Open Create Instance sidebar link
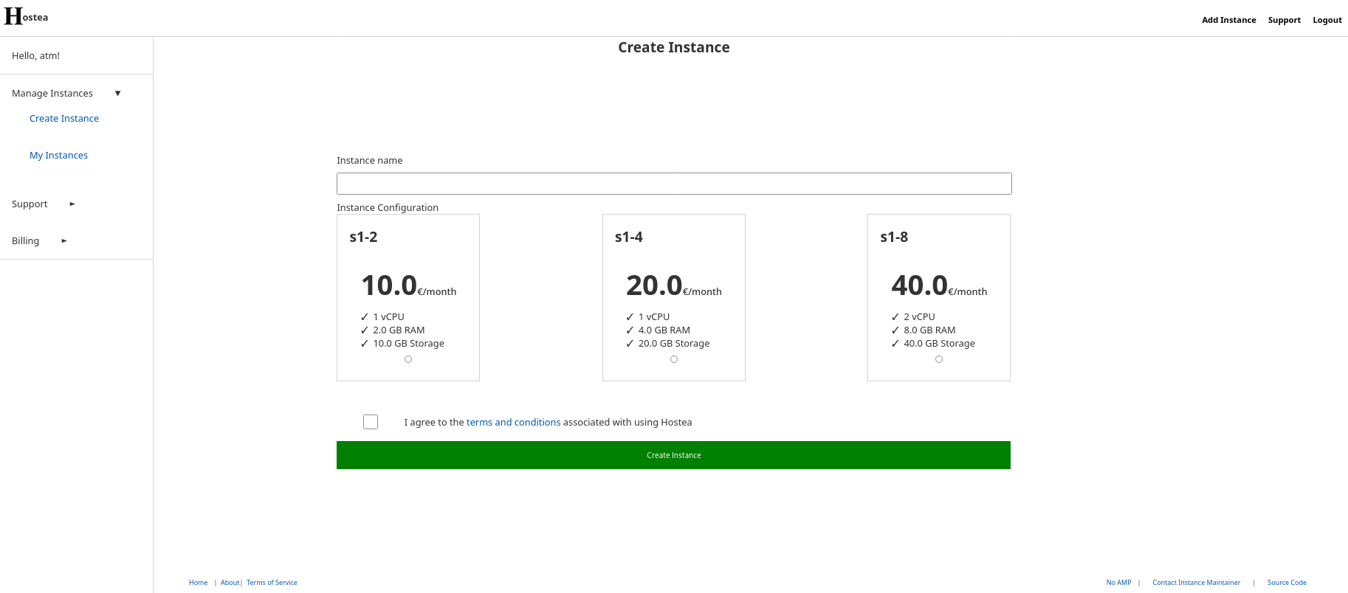Viewport: 1348px width, 593px height. click(x=64, y=119)
